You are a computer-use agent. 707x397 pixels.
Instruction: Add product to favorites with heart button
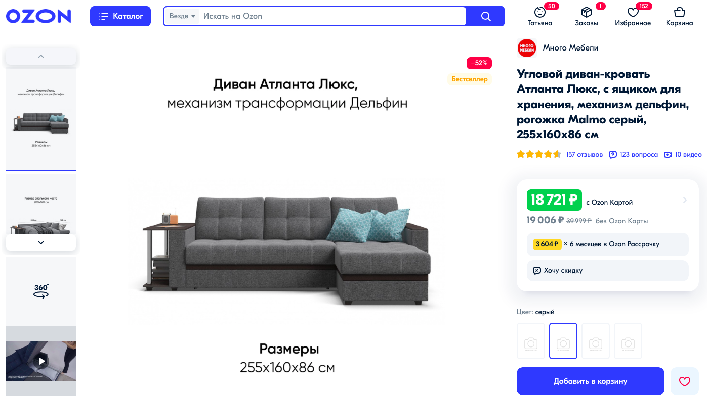coord(685,381)
